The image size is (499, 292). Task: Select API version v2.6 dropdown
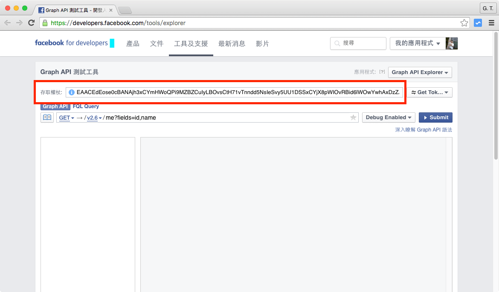[94, 118]
